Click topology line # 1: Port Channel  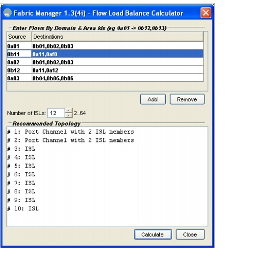[71, 132]
